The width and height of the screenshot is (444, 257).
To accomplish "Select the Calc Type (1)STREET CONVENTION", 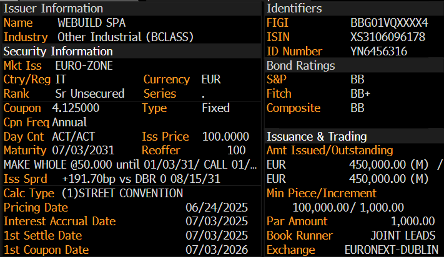I will [122, 194].
